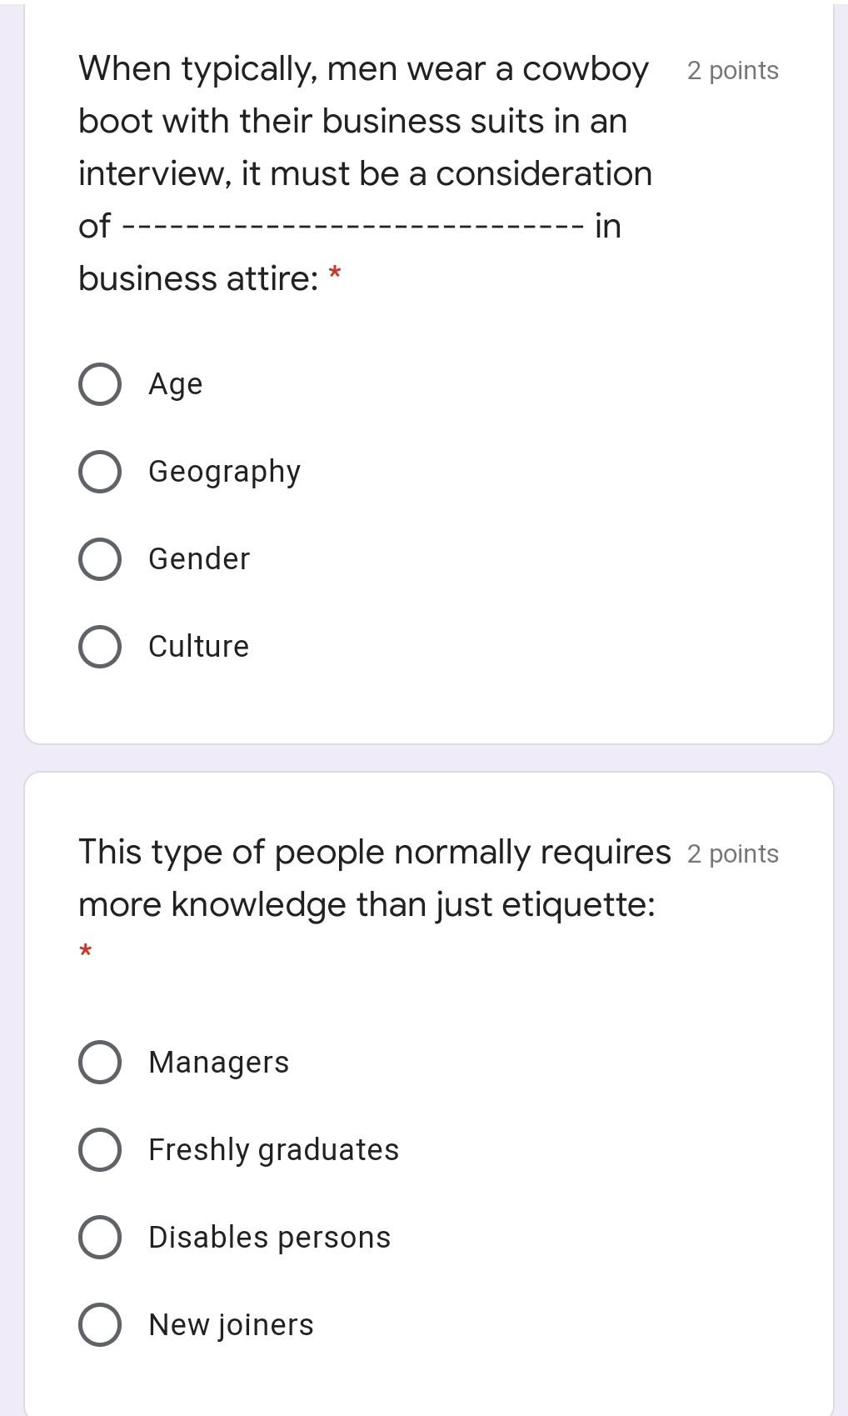Click the 'Disables persons' label text

tap(269, 1238)
